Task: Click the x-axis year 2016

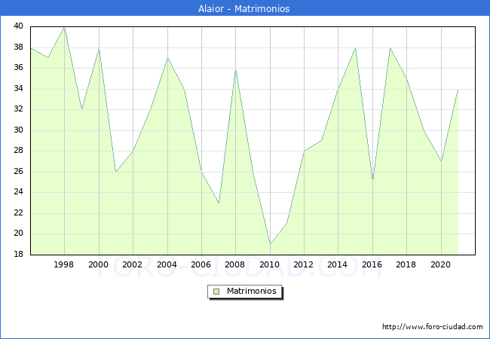Action: [372, 264]
